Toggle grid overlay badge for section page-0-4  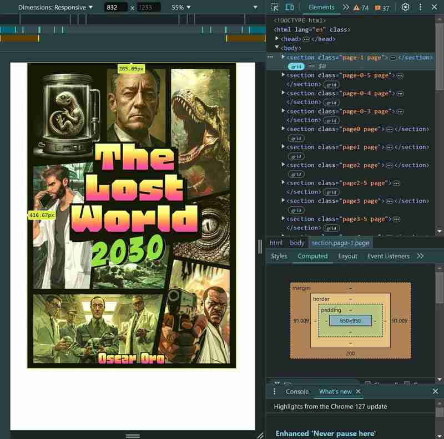331,103
